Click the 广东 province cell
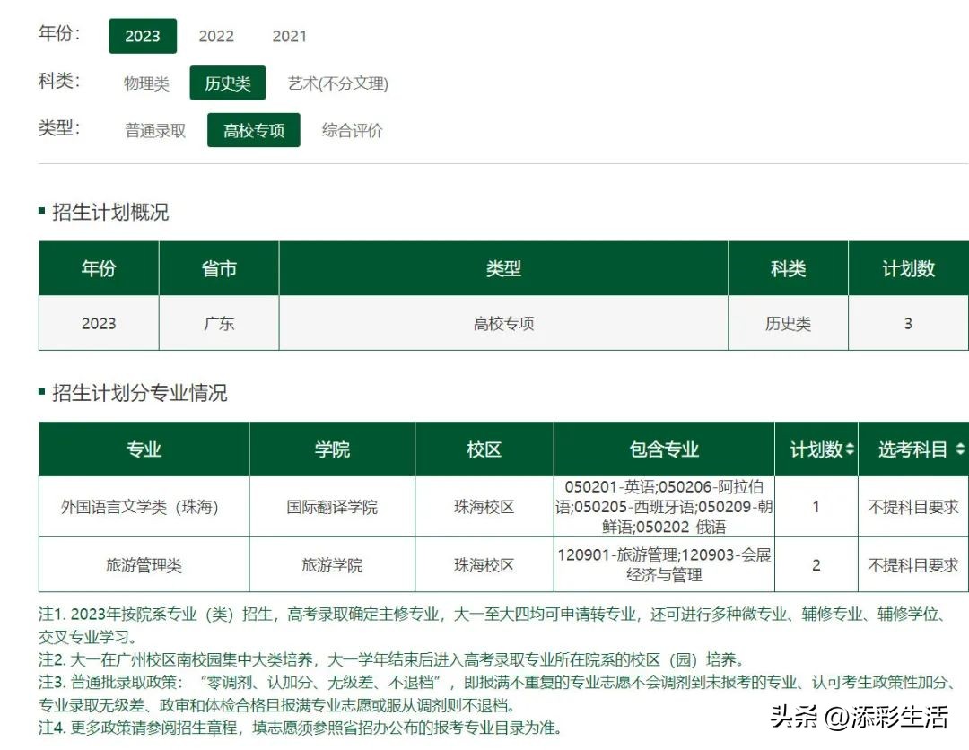 (218, 324)
